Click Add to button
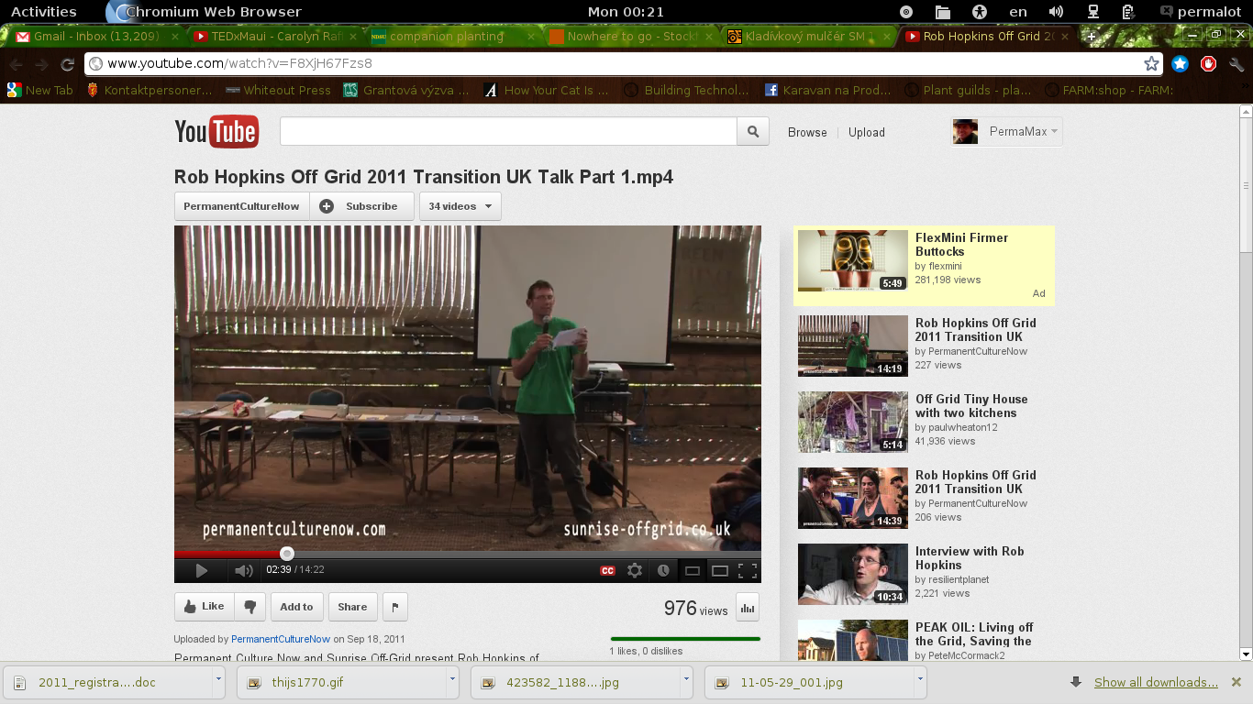Viewport: 1253px width, 704px height. tap(296, 607)
